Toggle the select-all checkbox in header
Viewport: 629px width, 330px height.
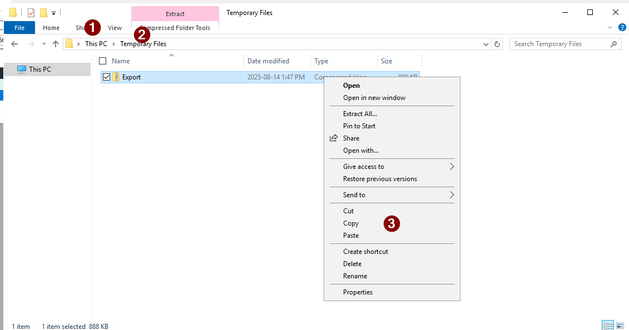pos(102,61)
